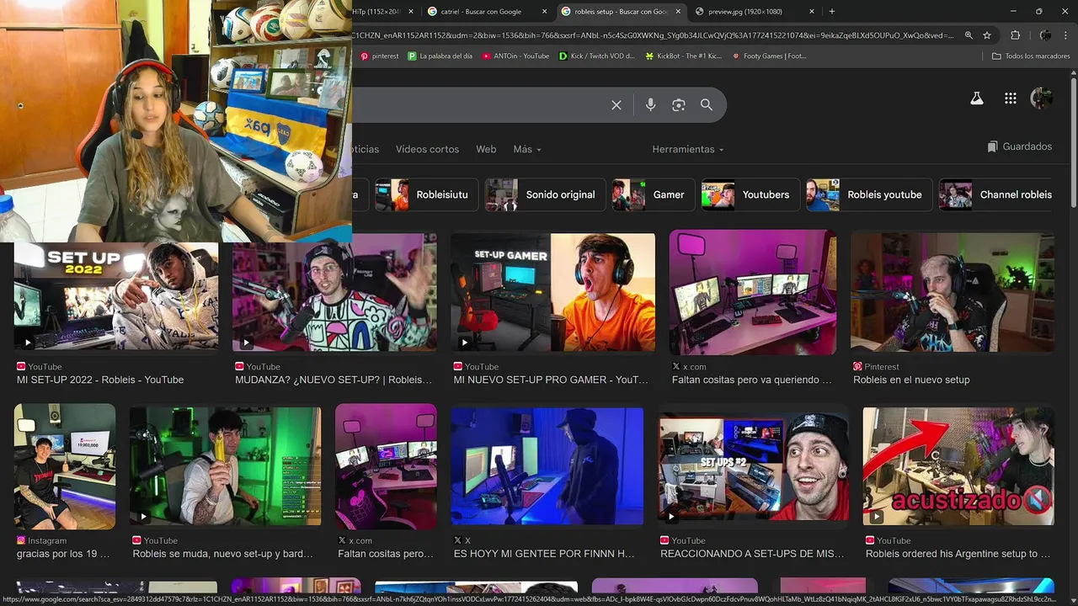This screenshot has width=1078, height=606.
Task: Open 'Robleis ordered his Argentine setup' title
Action: click(958, 554)
